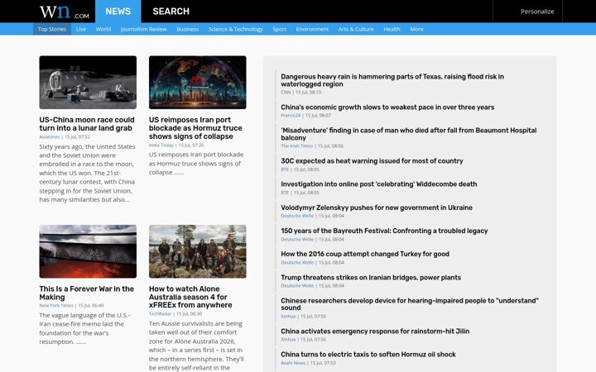
Task: Open the Environment category
Action: [312, 29]
